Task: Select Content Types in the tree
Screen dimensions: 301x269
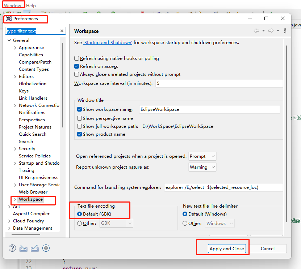Action: 34,69
